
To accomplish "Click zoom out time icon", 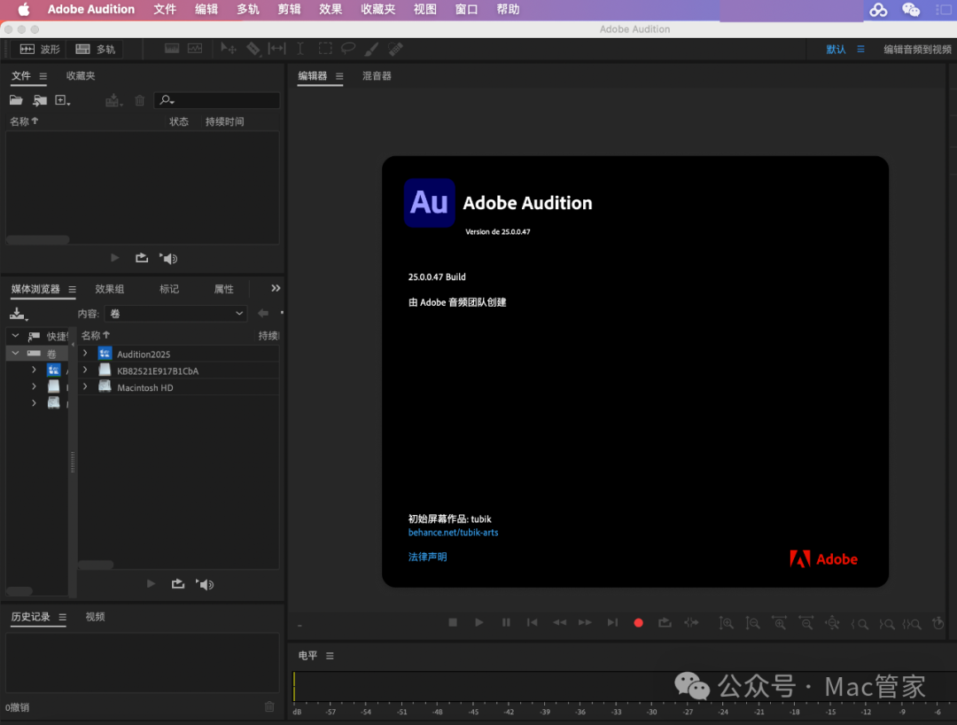I will coord(806,623).
